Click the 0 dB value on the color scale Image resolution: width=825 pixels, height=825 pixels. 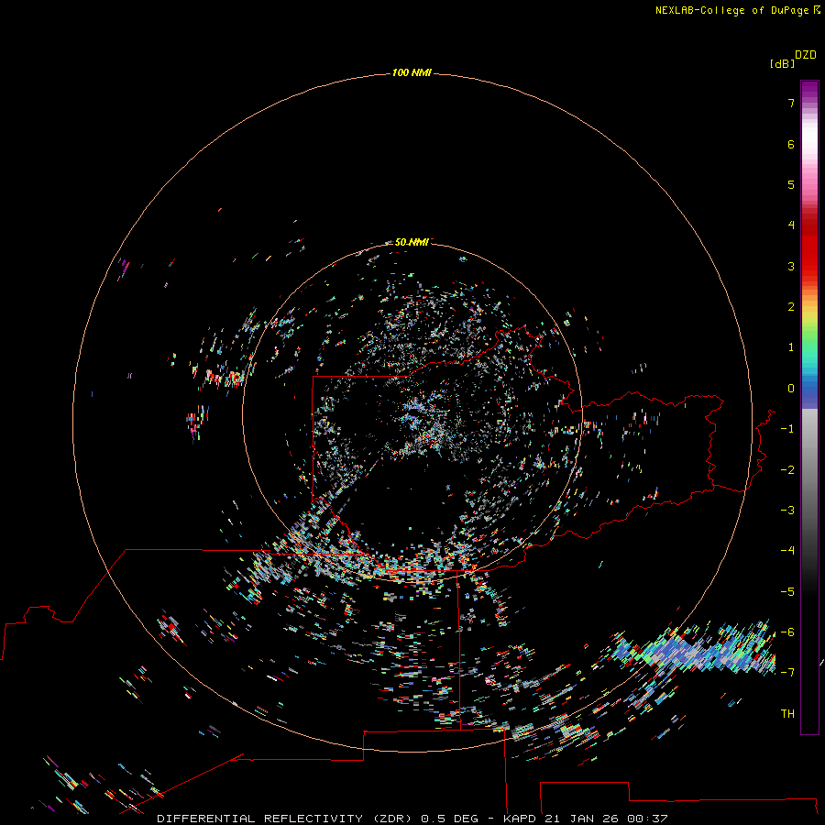[x=791, y=389]
